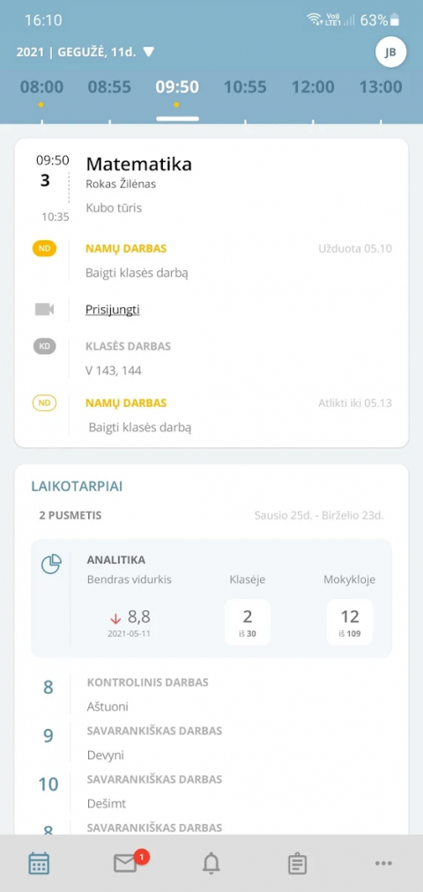Image resolution: width=423 pixels, height=892 pixels.
Task: Follow the Prisijungti join link
Action: pyautogui.click(x=113, y=309)
